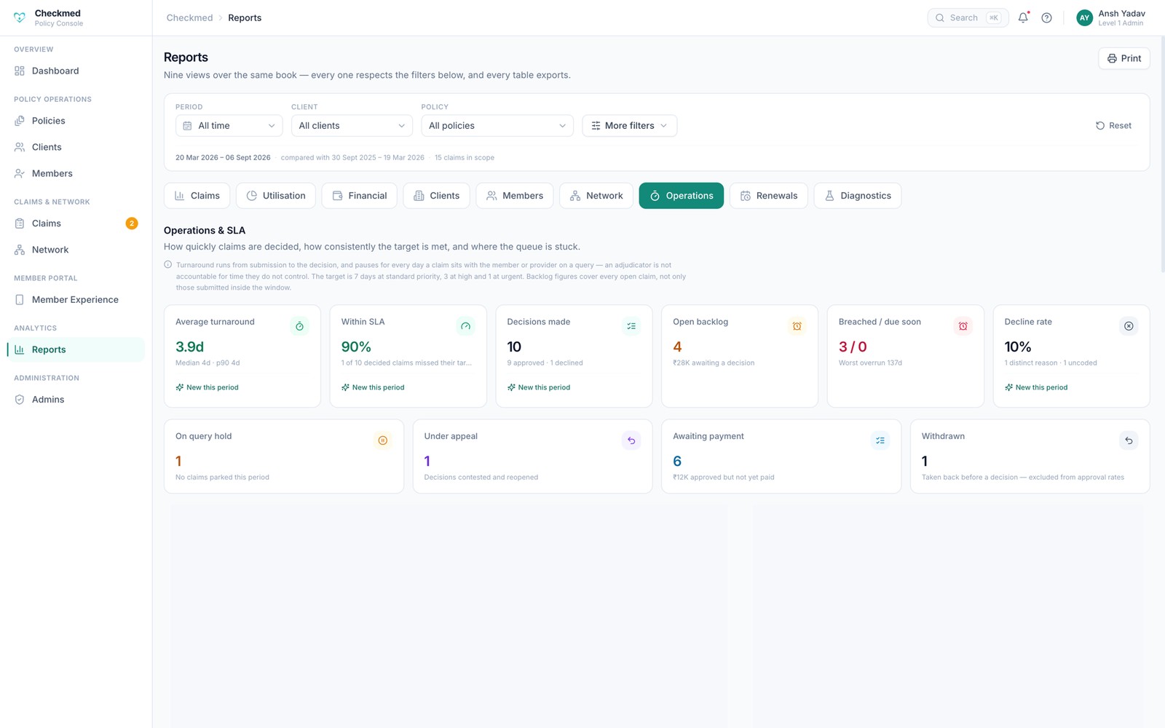Click the orange Claims badge showing 2

(132, 223)
